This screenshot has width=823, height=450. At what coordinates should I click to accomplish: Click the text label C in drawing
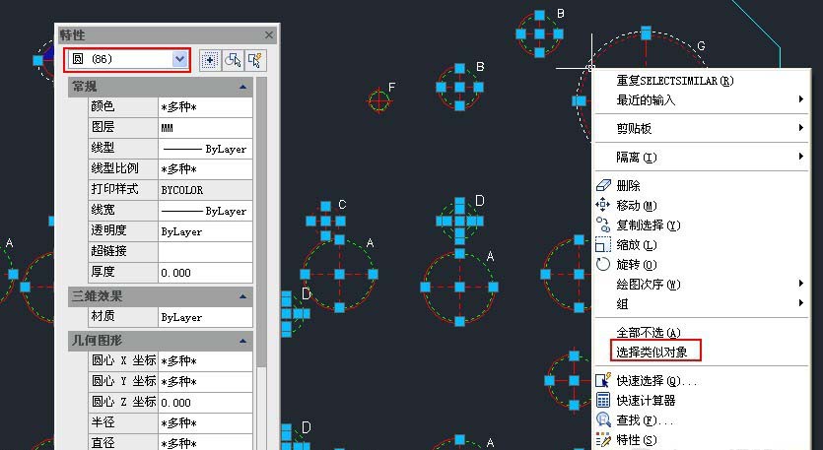click(x=342, y=205)
